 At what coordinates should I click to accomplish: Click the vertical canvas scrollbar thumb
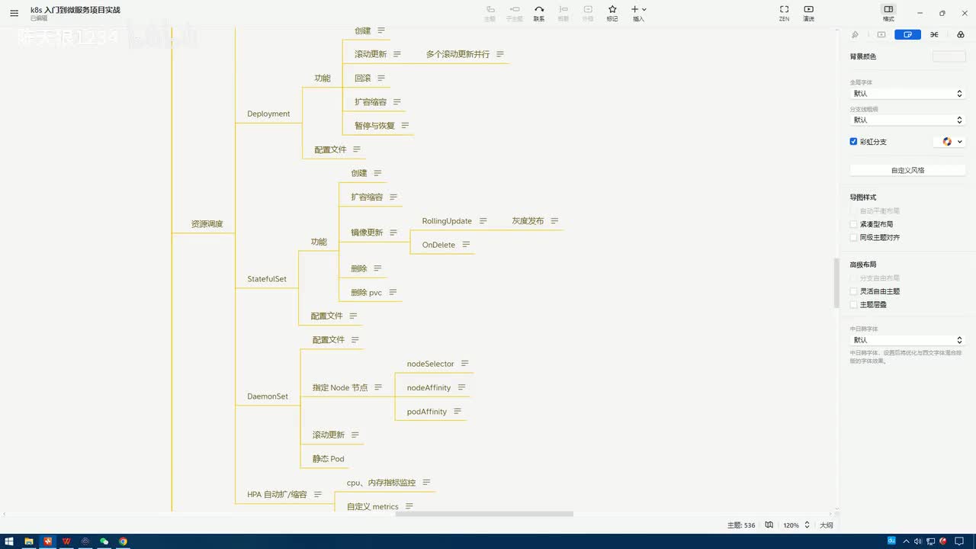pos(836,283)
